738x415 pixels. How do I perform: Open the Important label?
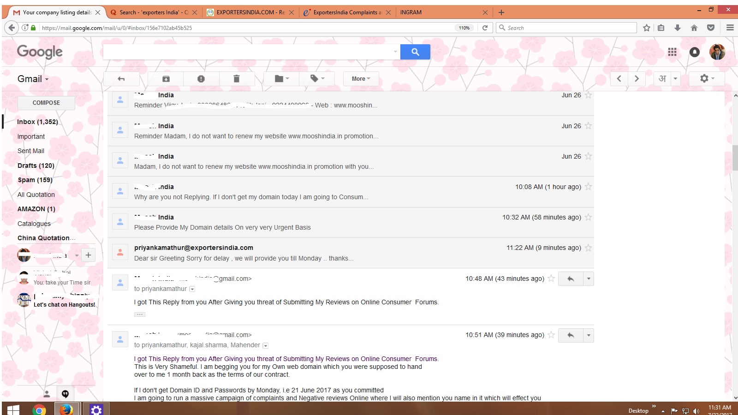(x=31, y=136)
